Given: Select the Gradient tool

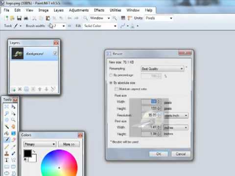Looking at the screenshot, I should [13, 133].
